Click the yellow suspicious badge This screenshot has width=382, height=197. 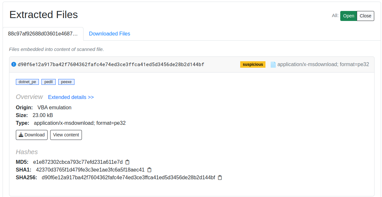click(x=253, y=64)
